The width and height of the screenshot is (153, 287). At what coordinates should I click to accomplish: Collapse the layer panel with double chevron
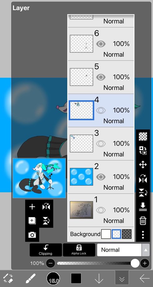(x=122, y=279)
